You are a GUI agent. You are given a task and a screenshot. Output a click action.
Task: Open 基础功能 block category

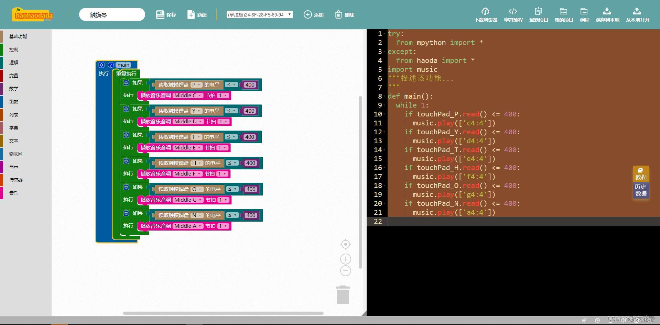[x=18, y=36]
